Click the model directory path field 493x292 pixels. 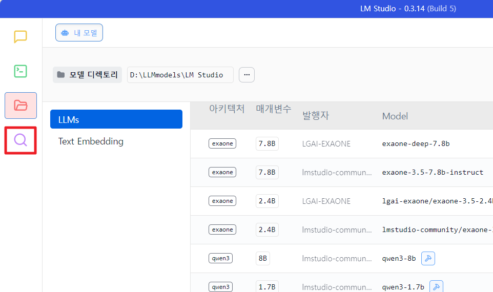click(x=180, y=75)
